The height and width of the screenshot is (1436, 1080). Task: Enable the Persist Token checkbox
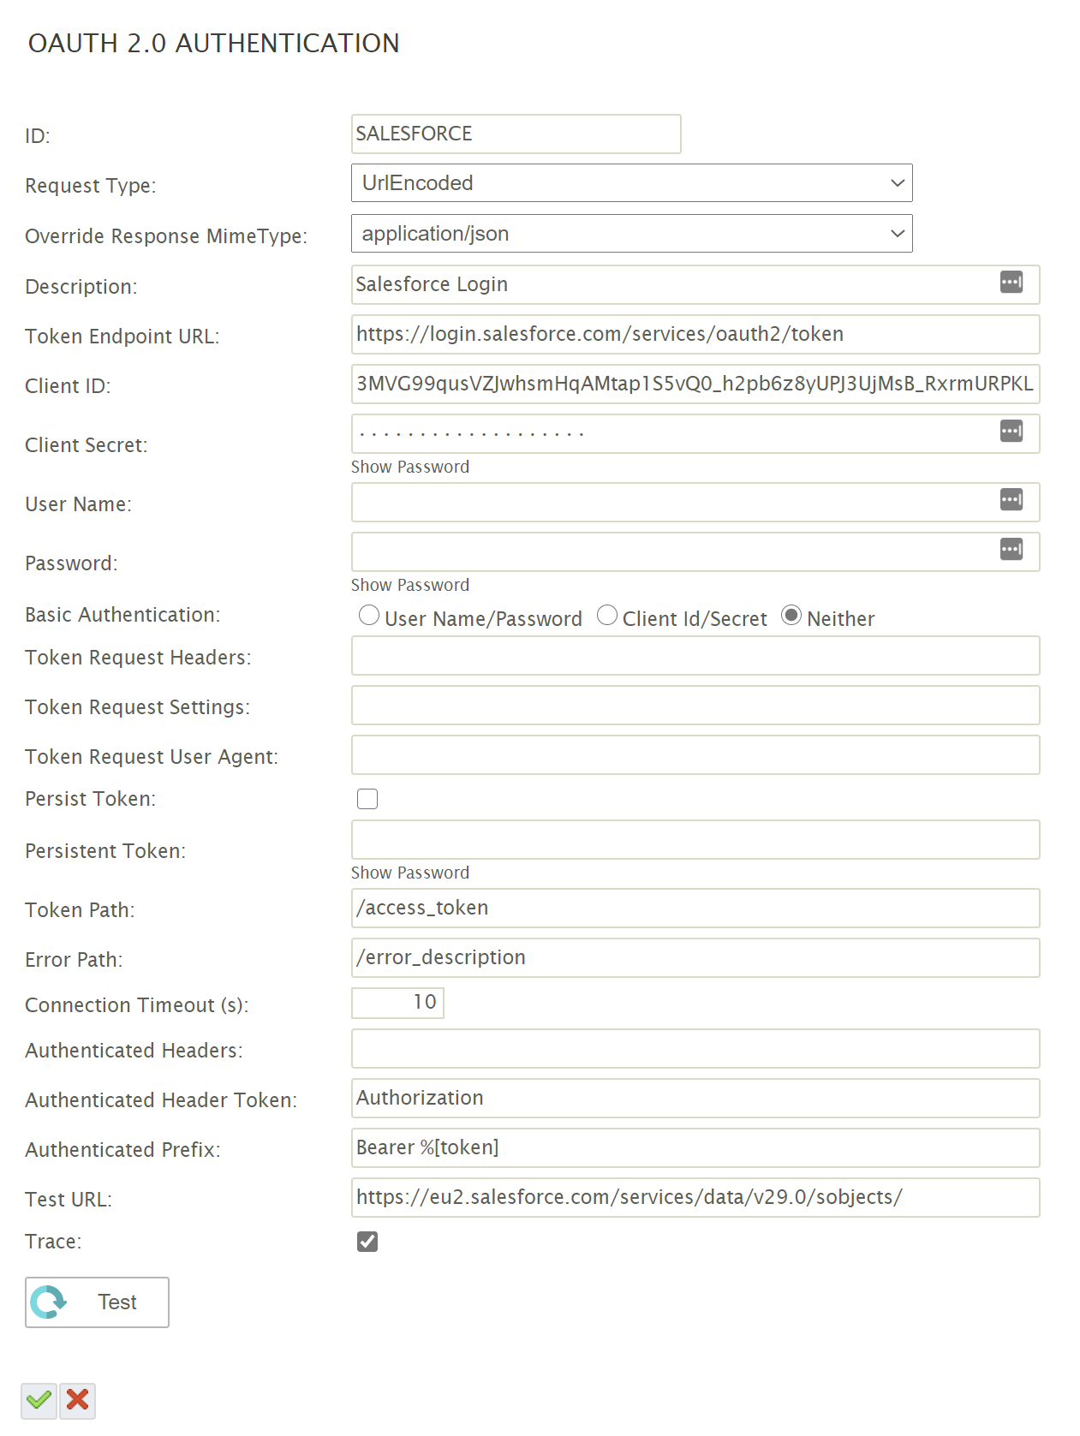(367, 799)
